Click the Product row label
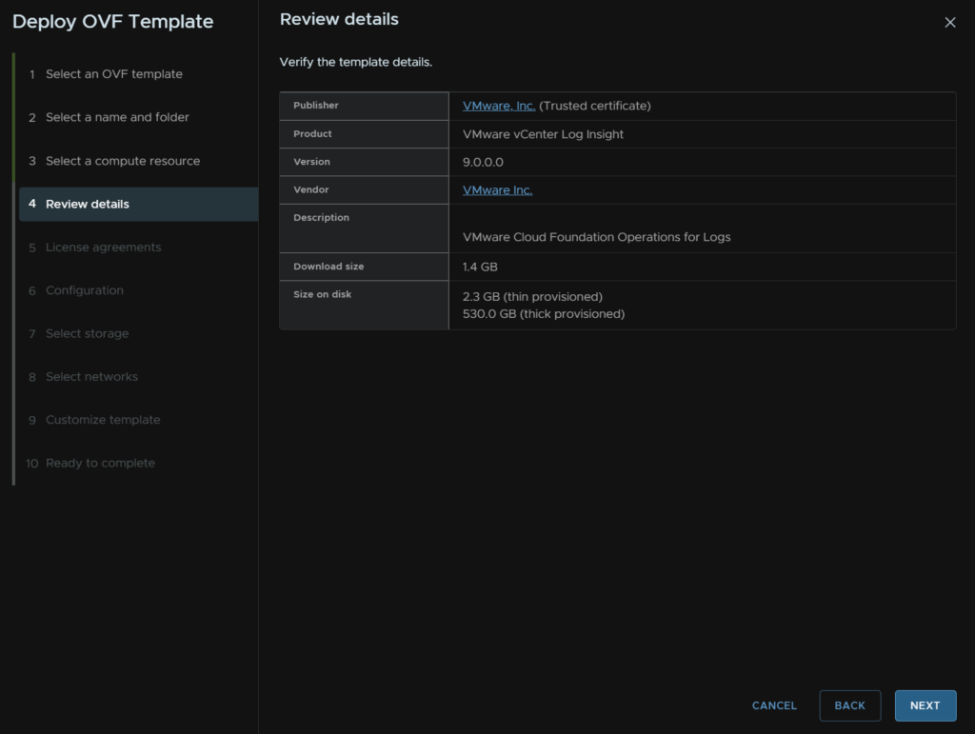This screenshot has height=734, width=975. (312, 133)
